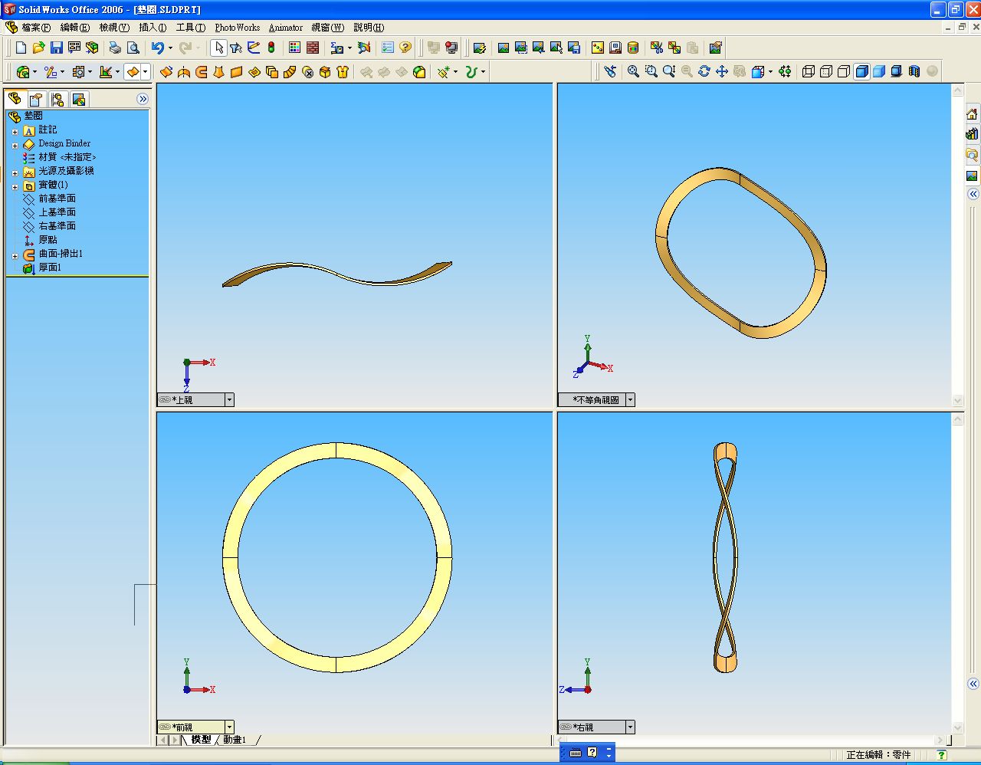Select 厚面1 feature in the tree
The height and width of the screenshot is (765, 981).
(x=50, y=268)
